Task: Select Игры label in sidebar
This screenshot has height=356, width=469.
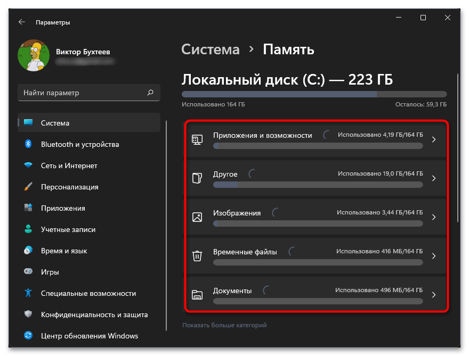Action: point(50,272)
